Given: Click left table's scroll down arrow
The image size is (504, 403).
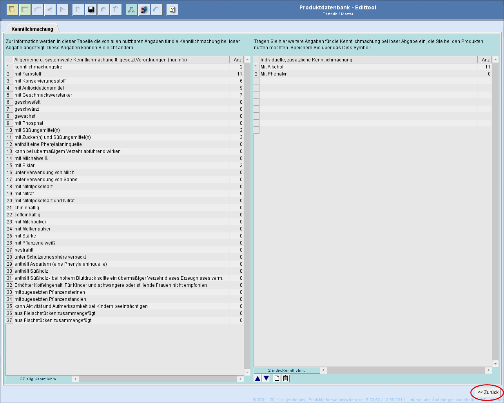Looking at the screenshot, I should tap(247, 372).
